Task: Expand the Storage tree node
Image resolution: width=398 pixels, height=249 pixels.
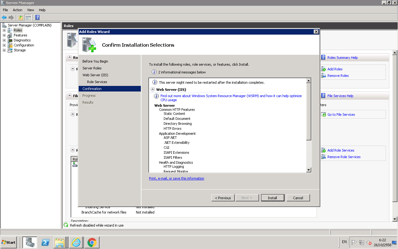Action: pyautogui.click(x=4, y=50)
